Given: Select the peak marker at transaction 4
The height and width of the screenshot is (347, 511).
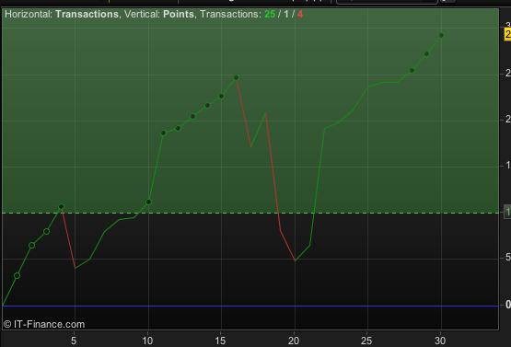Looking at the screenshot, I should [61, 206].
